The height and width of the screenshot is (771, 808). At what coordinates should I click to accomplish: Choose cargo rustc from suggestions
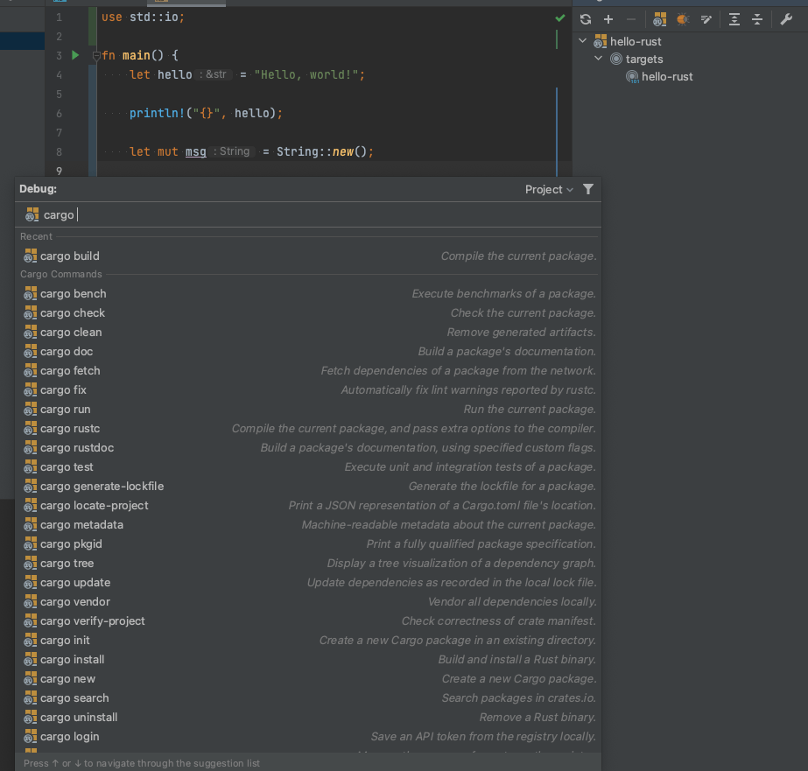click(x=308, y=429)
